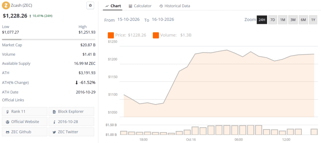Click the Market Cap value $20.87 B
Image resolution: width=321 pixels, height=143 pixels.
(88, 45)
